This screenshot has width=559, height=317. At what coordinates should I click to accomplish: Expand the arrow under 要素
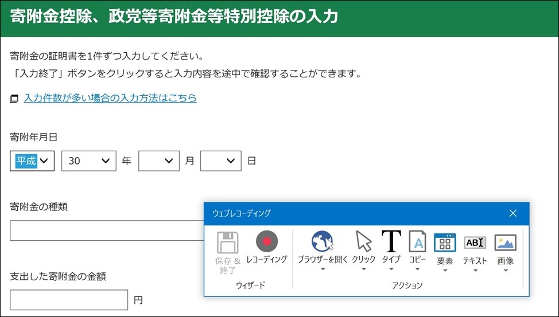pos(445,271)
